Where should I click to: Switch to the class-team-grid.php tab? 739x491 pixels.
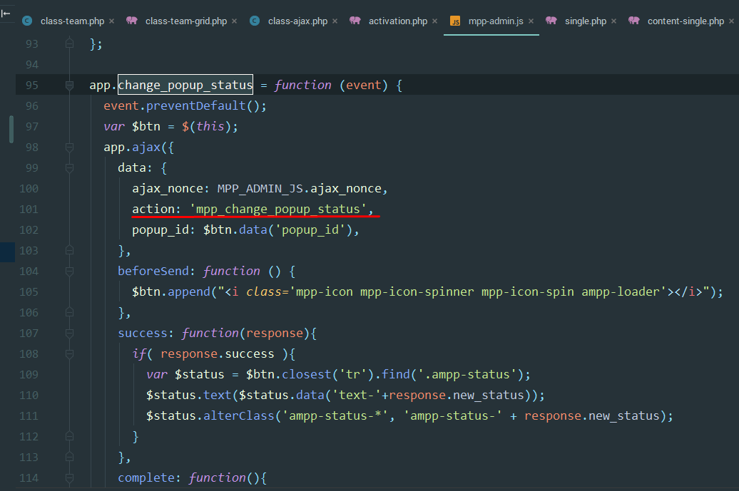(x=185, y=21)
